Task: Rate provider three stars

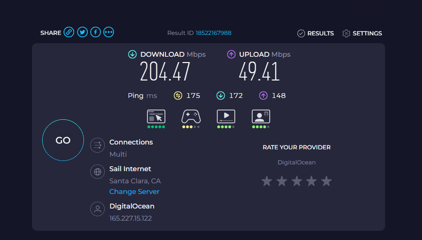Action: pyautogui.click(x=296, y=181)
